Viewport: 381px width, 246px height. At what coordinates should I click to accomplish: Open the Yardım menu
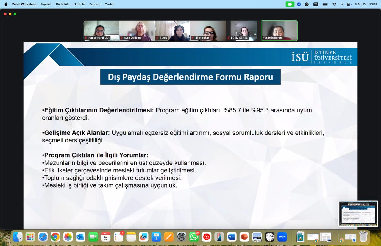(x=110, y=4)
